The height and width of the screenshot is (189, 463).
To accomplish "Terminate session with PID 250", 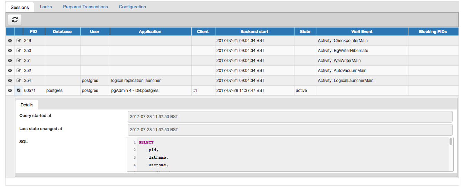I will [10, 51].
